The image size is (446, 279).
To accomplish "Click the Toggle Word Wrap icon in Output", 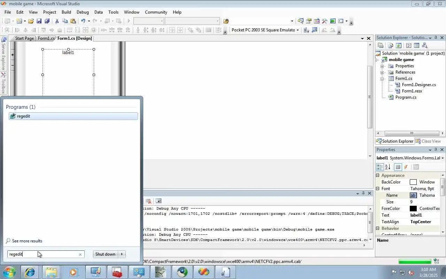I will click(159, 201).
